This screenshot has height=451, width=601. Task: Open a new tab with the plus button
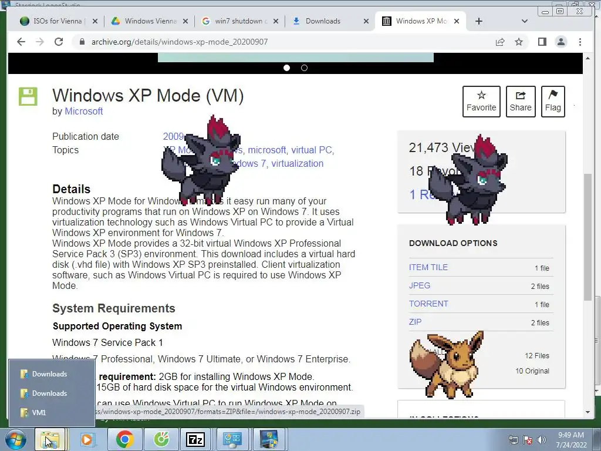[x=479, y=21]
